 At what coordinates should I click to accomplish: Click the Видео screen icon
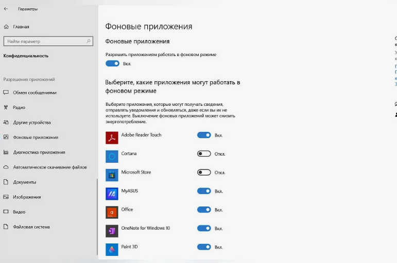(x=6, y=212)
